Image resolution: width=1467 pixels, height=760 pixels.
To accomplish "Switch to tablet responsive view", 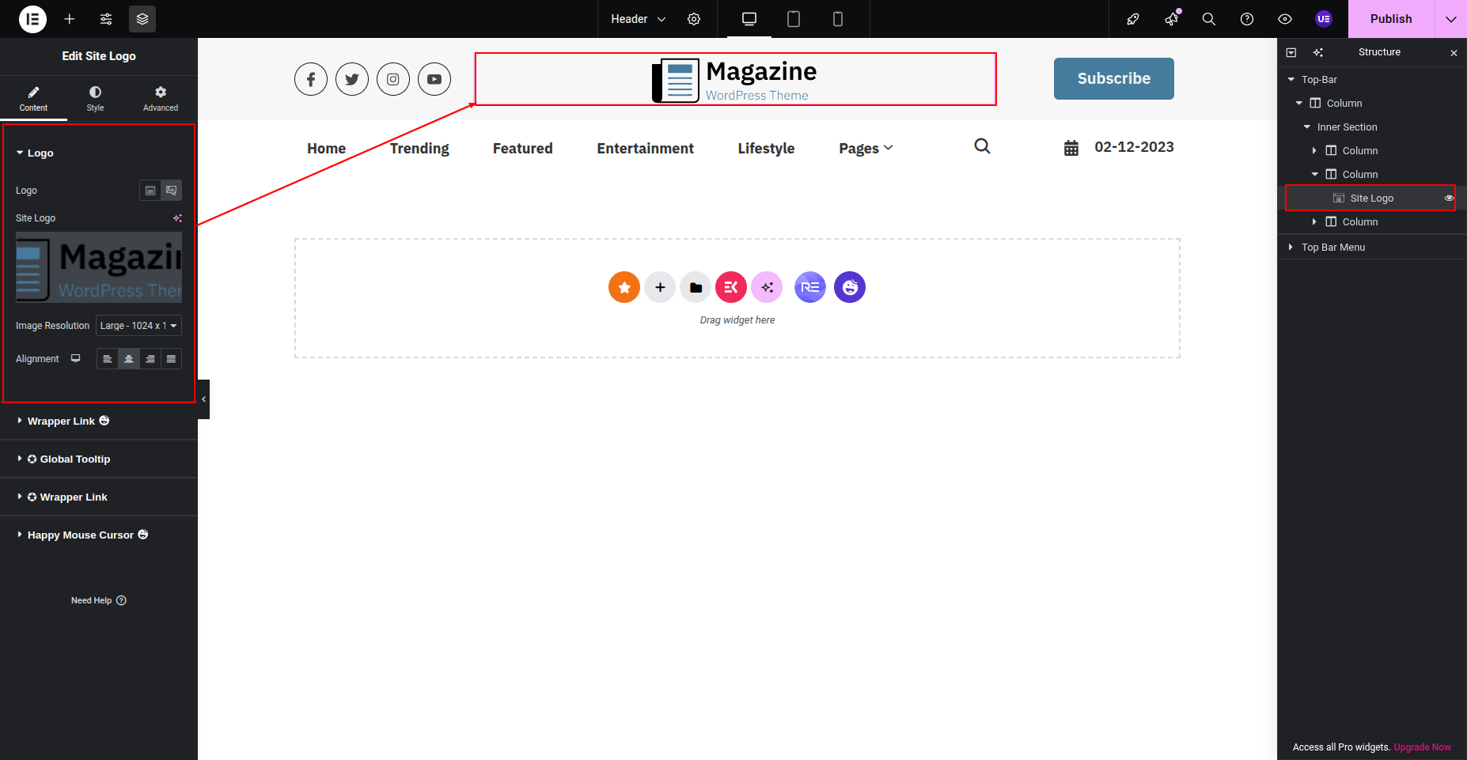I will (793, 19).
